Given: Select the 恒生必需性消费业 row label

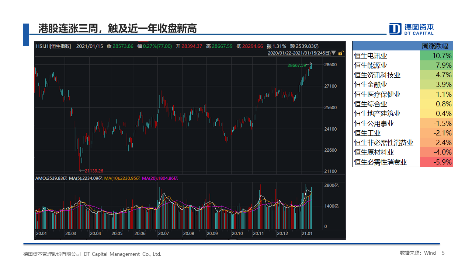Looking at the screenshot, I should click(381, 162).
